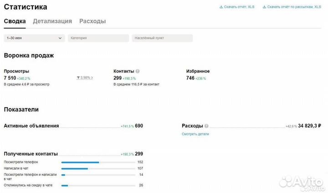Open the Смотреть детали link
This screenshot has width=328, height=193.
coord(195,134)
